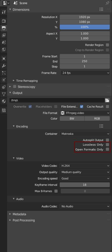Open the Container Matroska dropdown

point(85,134)
